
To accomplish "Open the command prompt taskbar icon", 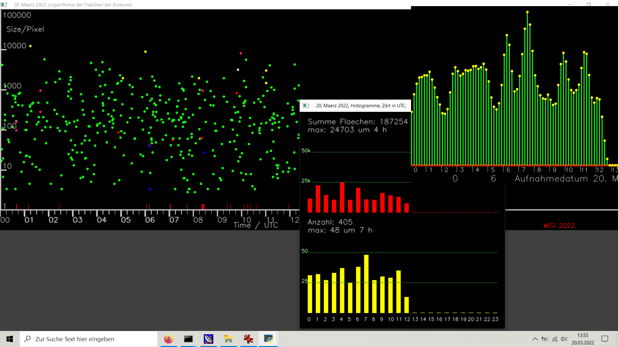I will (x=188, y=339).
